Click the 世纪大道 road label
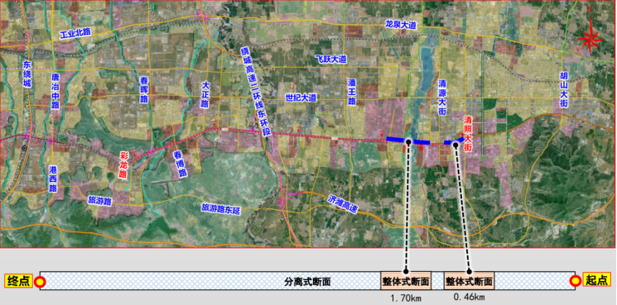The image size is (617, 305). [301, 98]
